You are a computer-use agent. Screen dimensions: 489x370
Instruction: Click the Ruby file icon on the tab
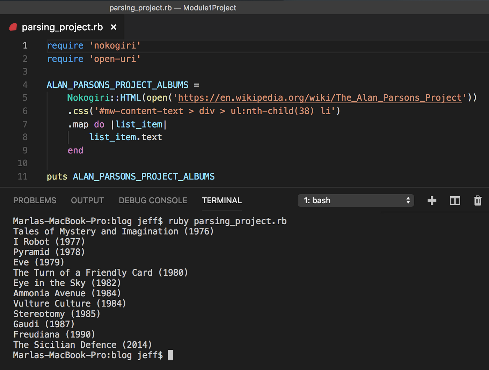tap(13, 27)
